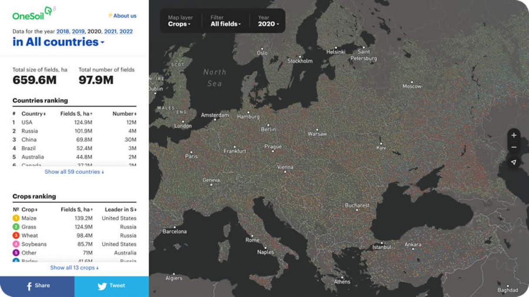
Task: Share via the Facebook button
Action: [x=37, y=286]
